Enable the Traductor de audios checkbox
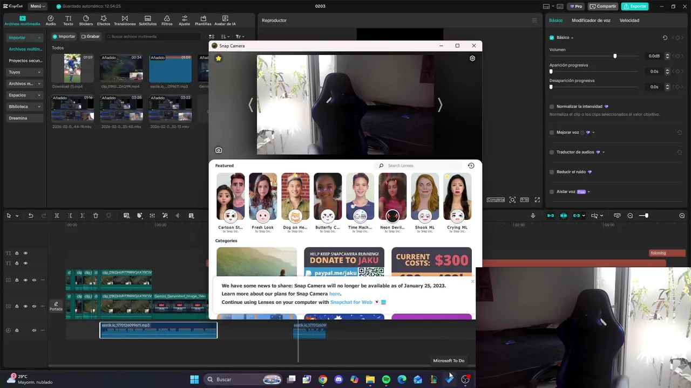Viewport: 691px width, 388px height. pos(552,152)
